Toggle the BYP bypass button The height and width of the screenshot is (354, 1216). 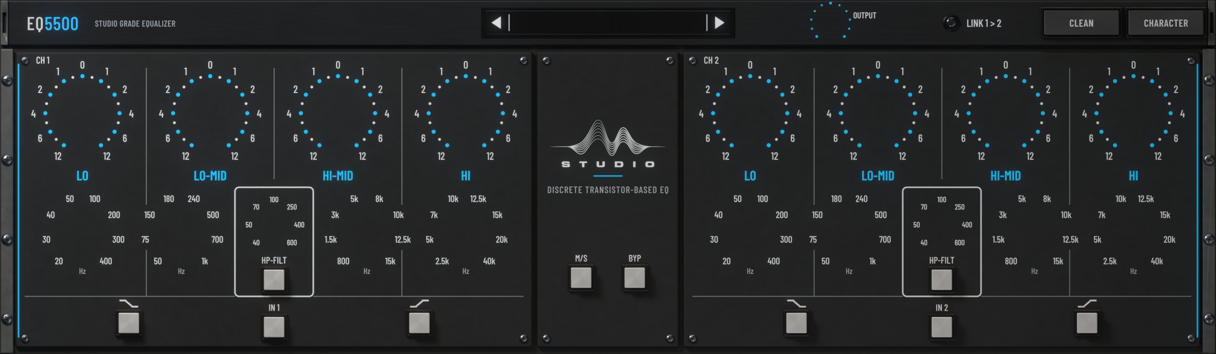tap(634, 278)
